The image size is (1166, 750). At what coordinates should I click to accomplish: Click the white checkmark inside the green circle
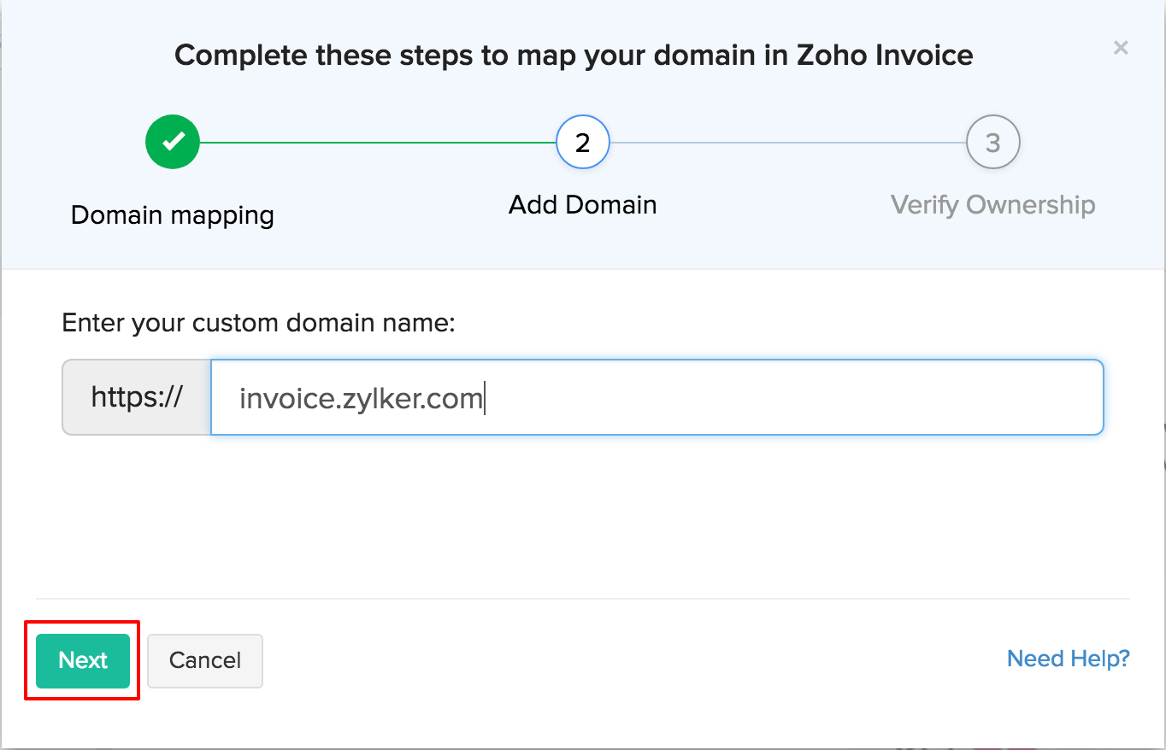[x=173, y=142]
